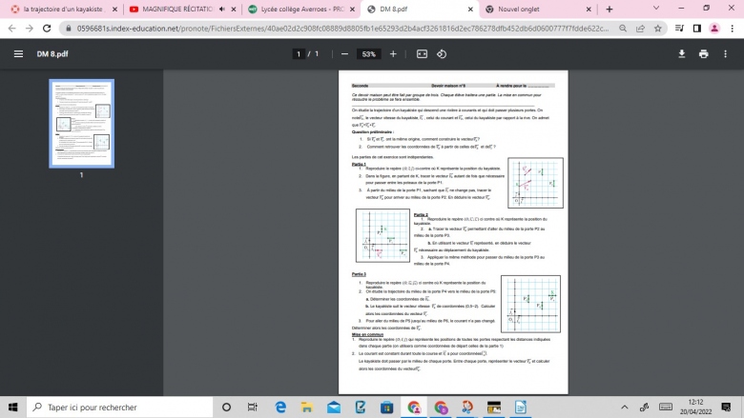744x418 pixels.
Task: Switch to la trajectoire d'un kayakiste tab
Action: point(63,9)
